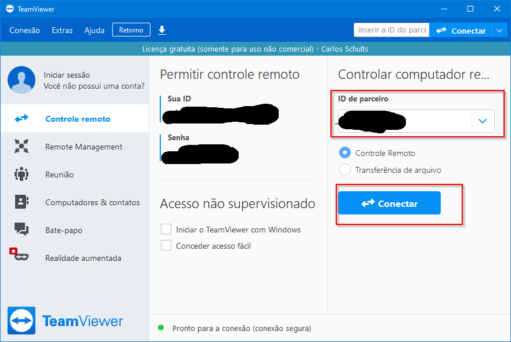The height and width of the screenshot is (342, 511).
Task: Open the Bate-papo chat icon
Action: [x=21, y=230]
